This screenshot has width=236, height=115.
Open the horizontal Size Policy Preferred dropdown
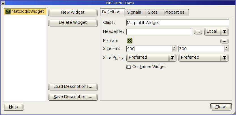(151, 58)
